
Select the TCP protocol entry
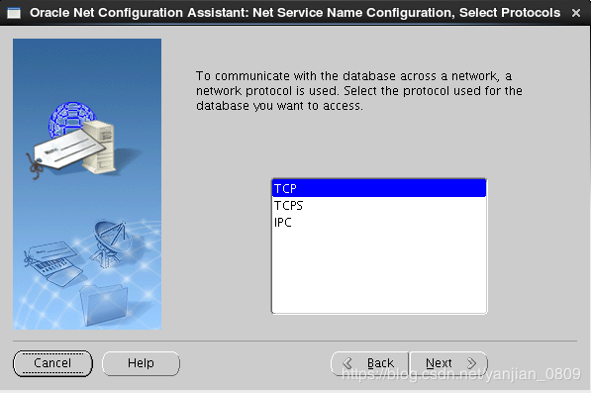[x=379, y=188]
